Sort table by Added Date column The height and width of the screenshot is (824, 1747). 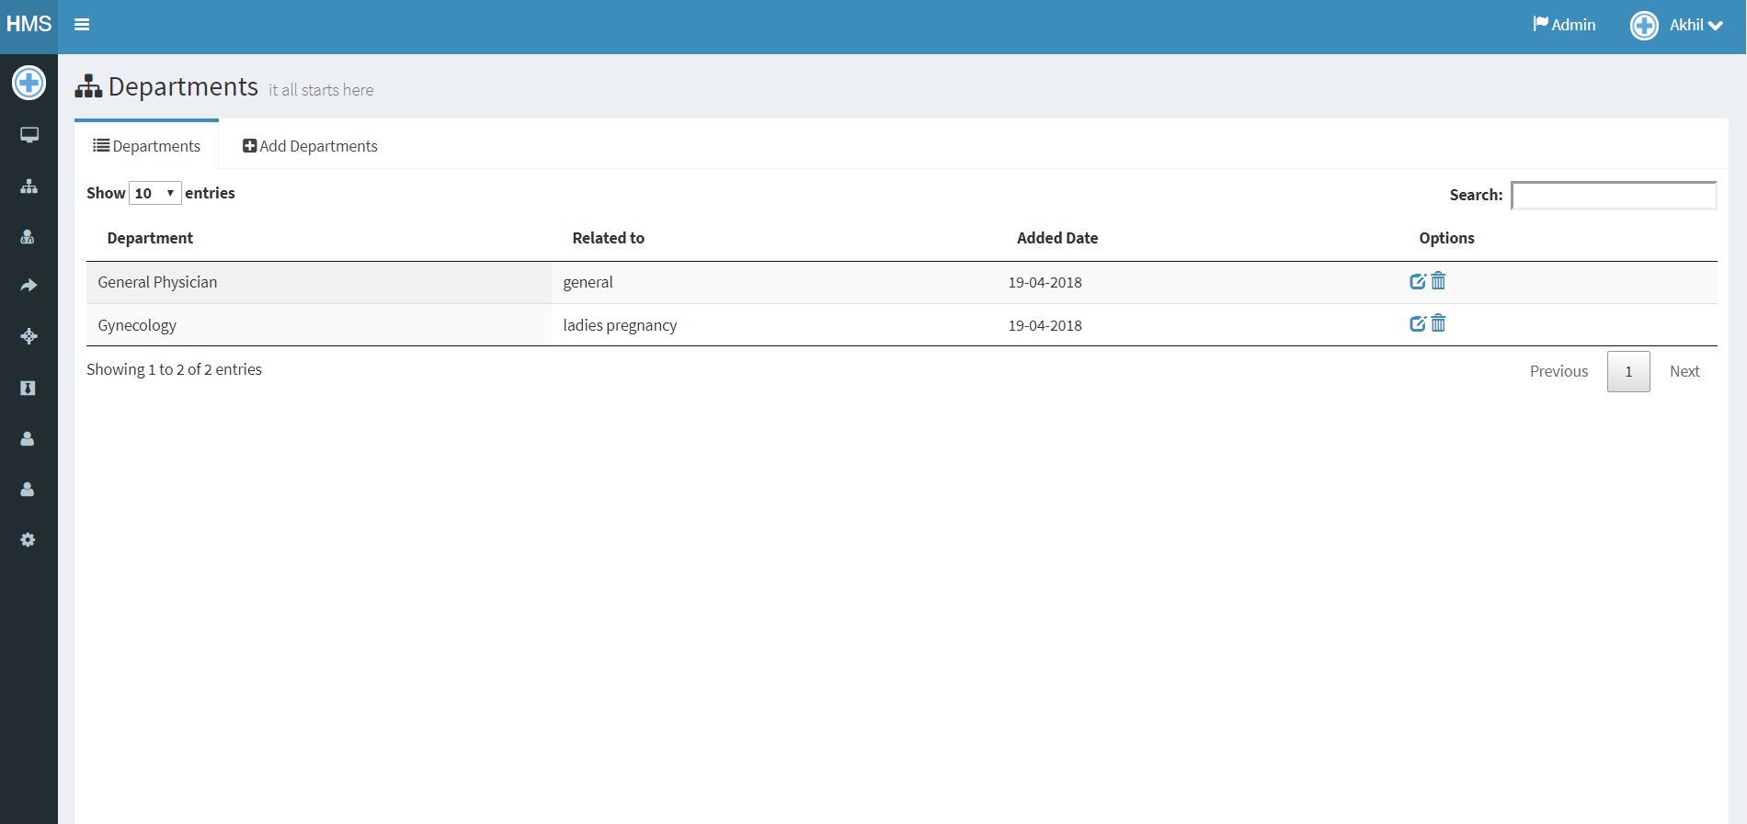click(x=1056, y=238)
